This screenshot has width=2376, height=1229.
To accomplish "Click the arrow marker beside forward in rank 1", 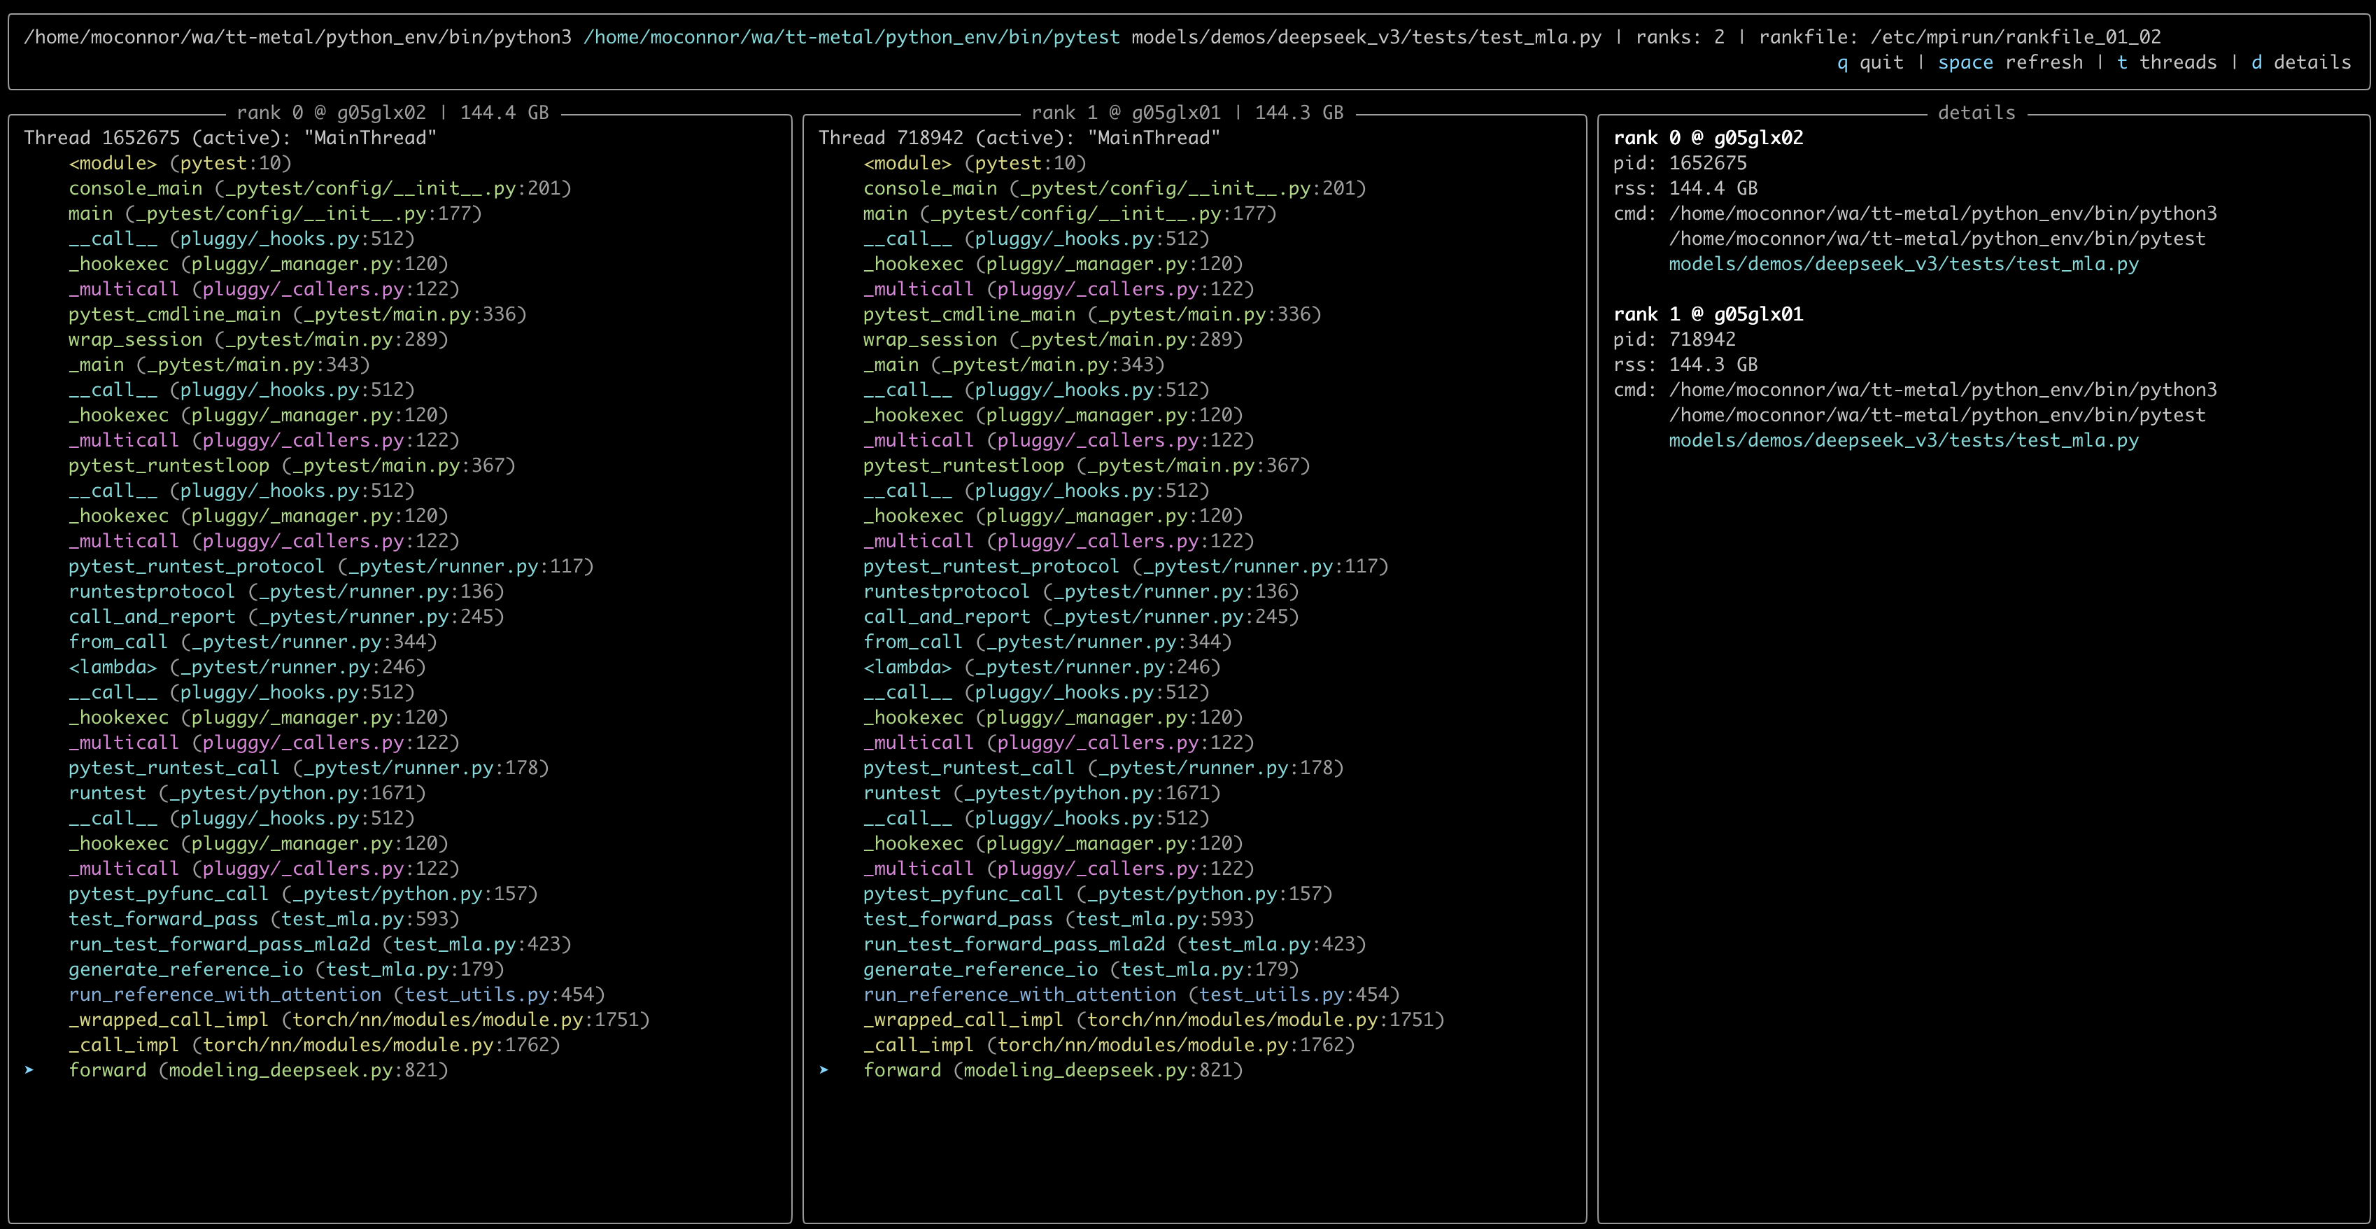I will coord(823,1070).
